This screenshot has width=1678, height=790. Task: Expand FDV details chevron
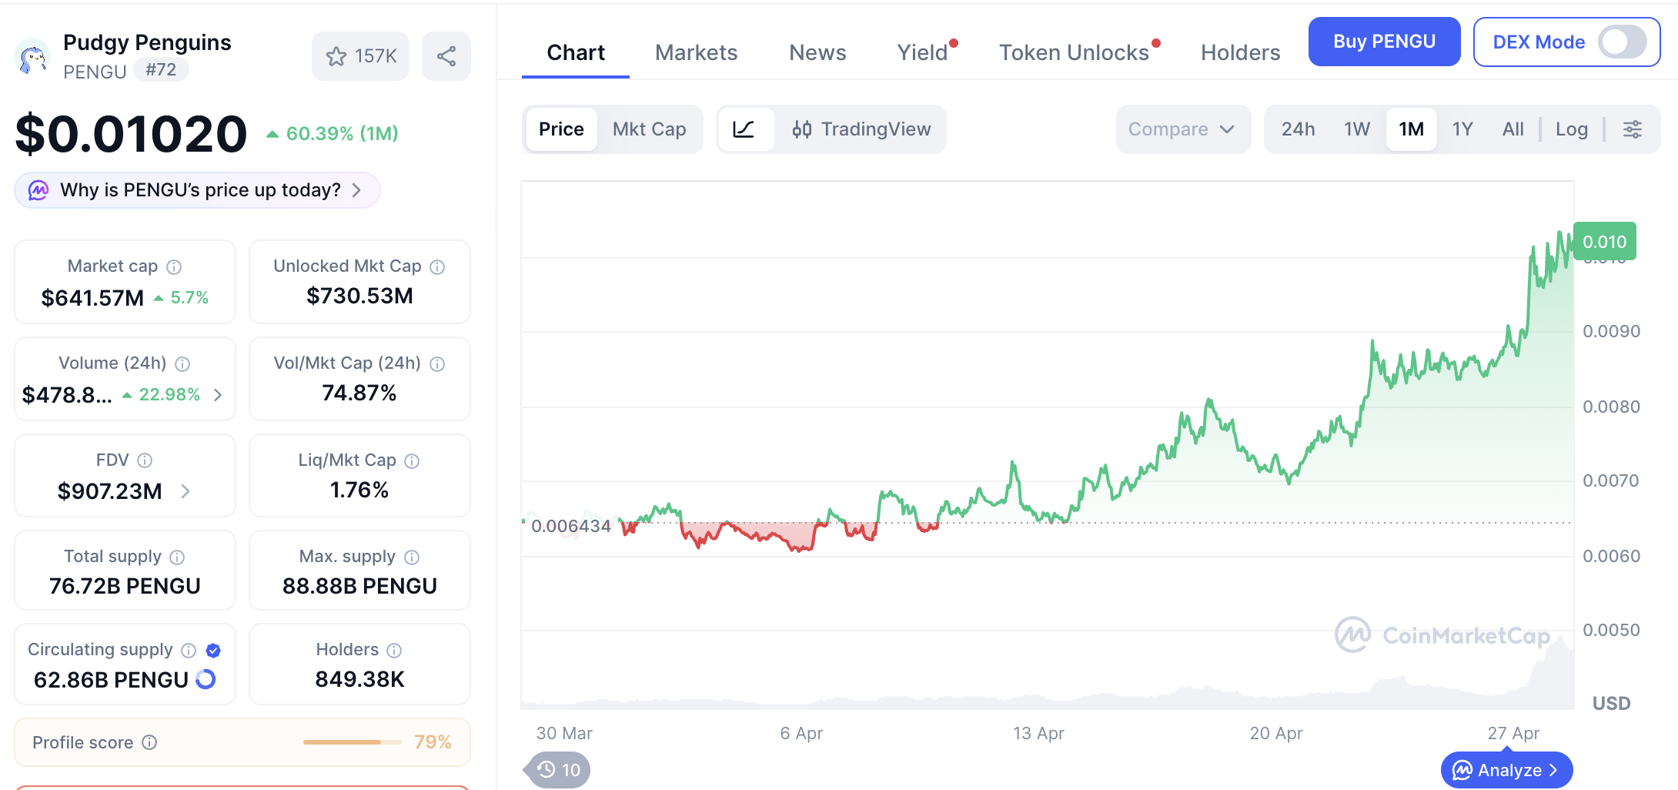pyautogui.click(x=186, y=491)
